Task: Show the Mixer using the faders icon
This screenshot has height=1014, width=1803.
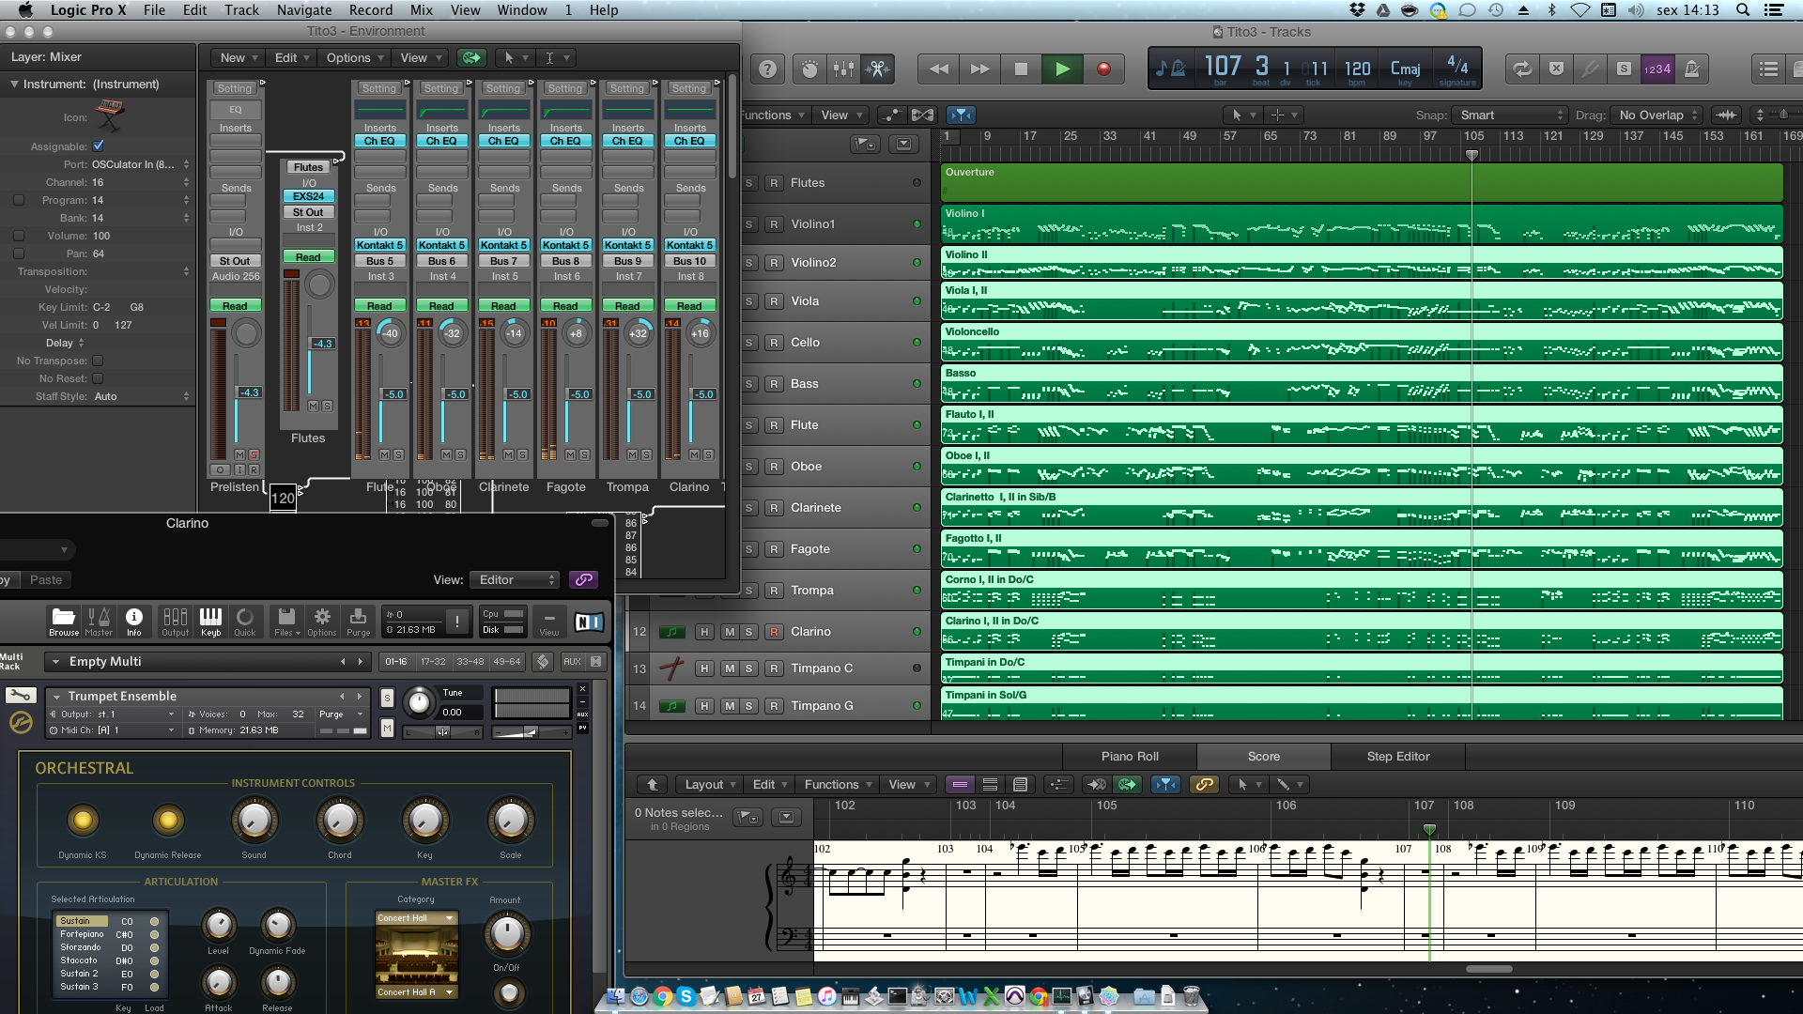Action: pyautogui.click(x=843, y=69)
